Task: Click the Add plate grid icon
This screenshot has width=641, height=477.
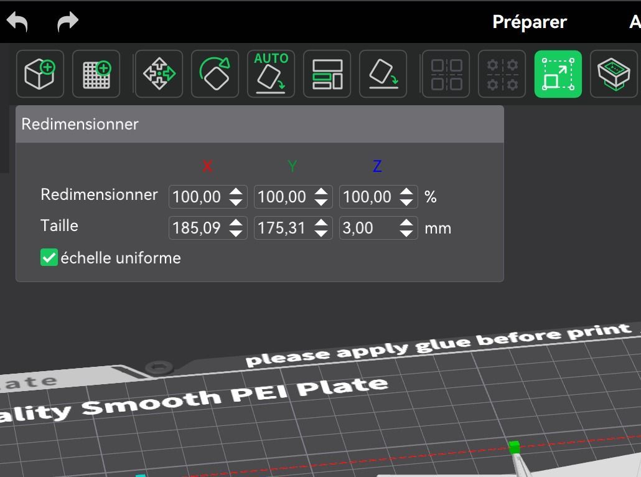Action: tap(96, 74)
